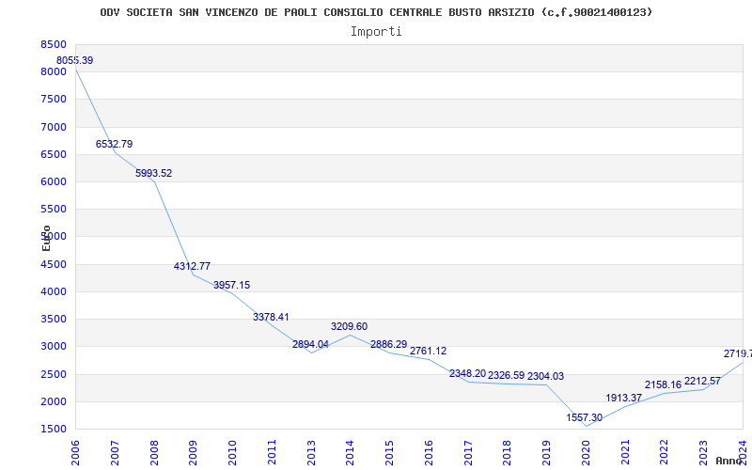
Task: Select data label 4312.77
Action: (193, 267)
